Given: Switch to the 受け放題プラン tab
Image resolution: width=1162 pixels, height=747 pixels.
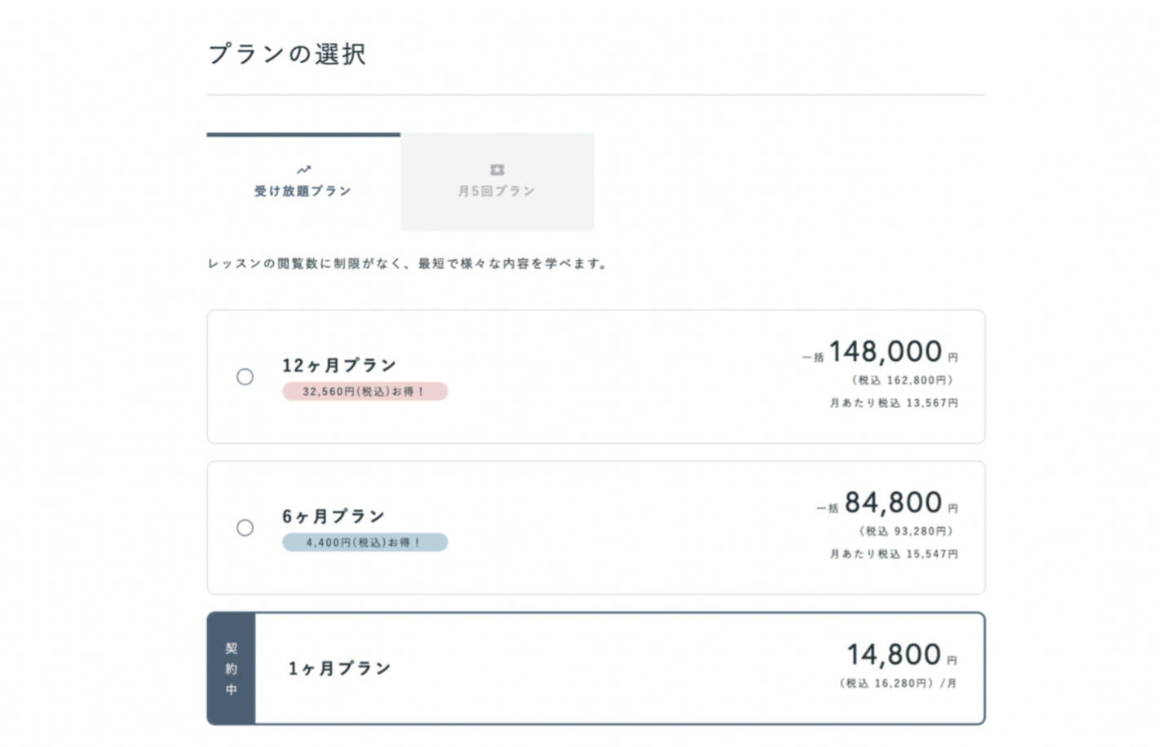Looking at the screenshot, I should pos(303,182).
